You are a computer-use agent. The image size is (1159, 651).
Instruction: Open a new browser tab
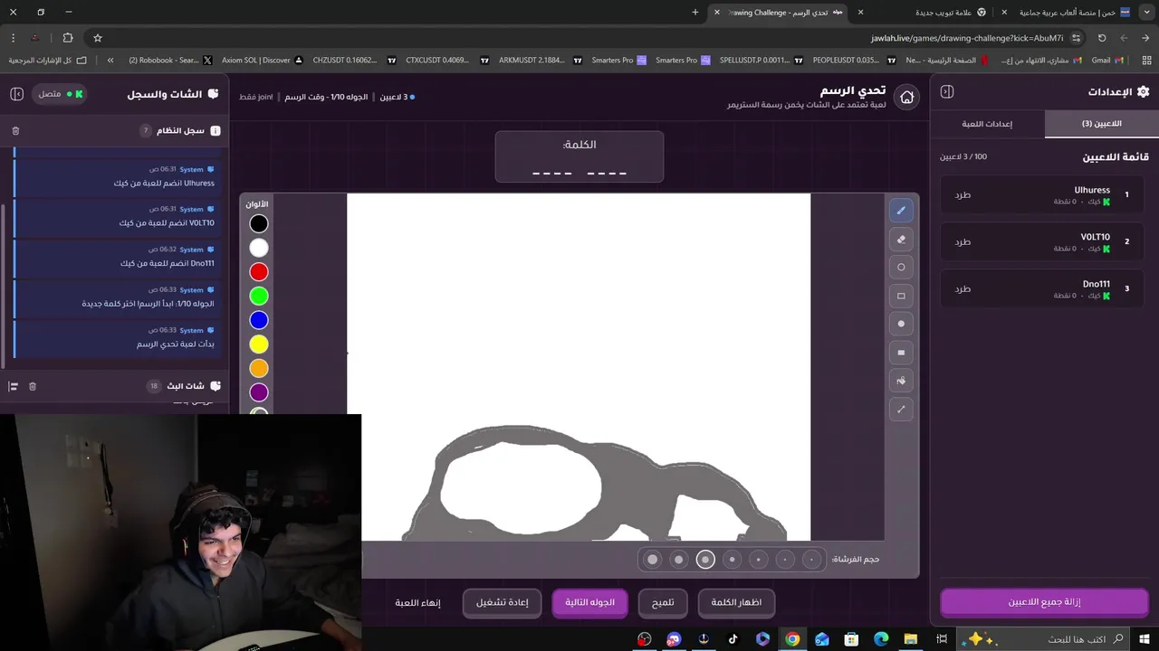(695, 12)
